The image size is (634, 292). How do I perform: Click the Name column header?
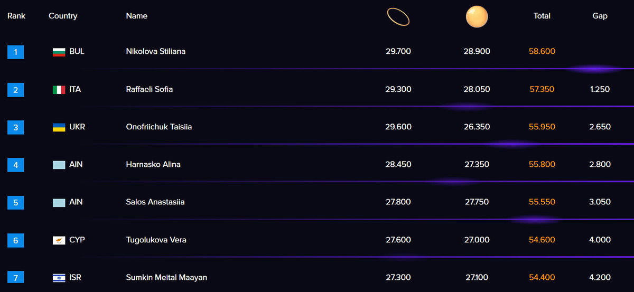(x=137, y=16)
